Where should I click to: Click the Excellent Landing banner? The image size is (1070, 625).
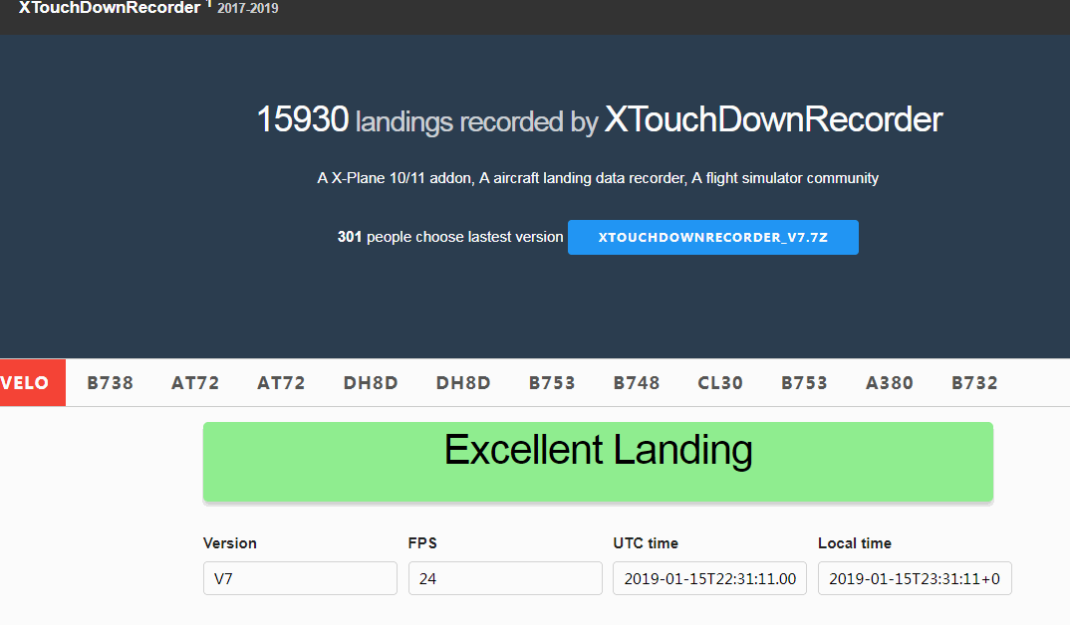point(598,462)
